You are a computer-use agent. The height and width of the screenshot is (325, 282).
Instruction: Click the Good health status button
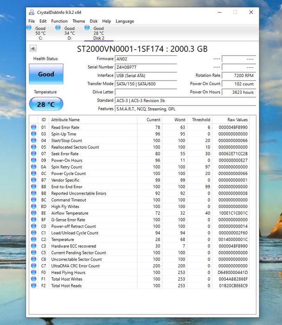click(46, 74)
